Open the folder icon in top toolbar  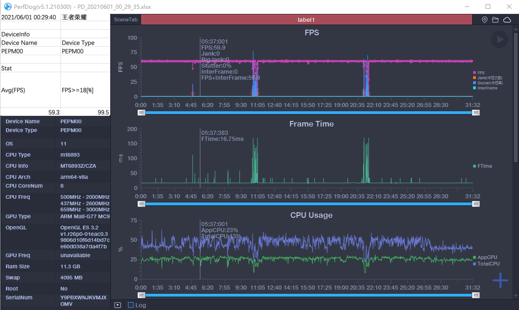[495, 20]
